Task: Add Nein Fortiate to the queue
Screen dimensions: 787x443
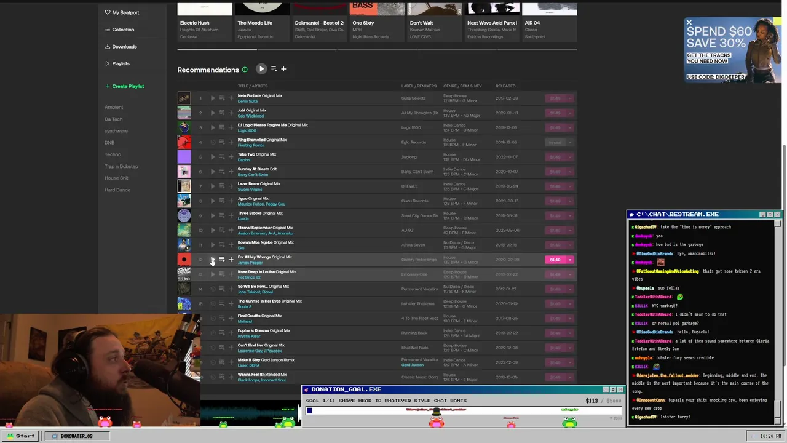Action: (222, 98)
